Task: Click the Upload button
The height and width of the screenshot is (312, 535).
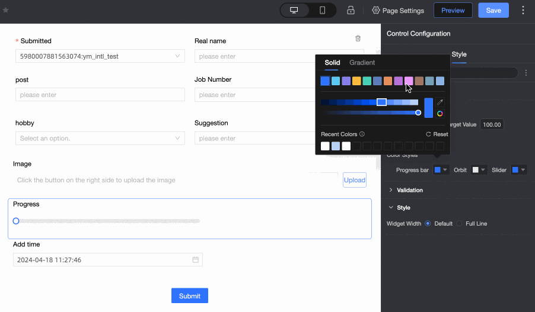Action: [x=355, y=180]
